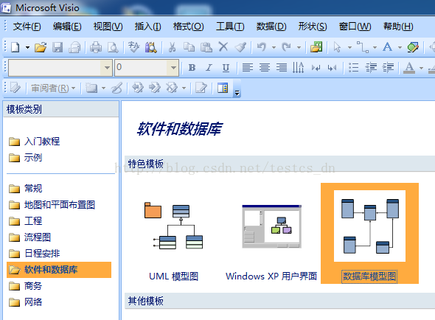Image resolution: width=435 pixels, height=320 pixels.
Task: Select the 入门教程 template category
Action: (x=34, y=142)
